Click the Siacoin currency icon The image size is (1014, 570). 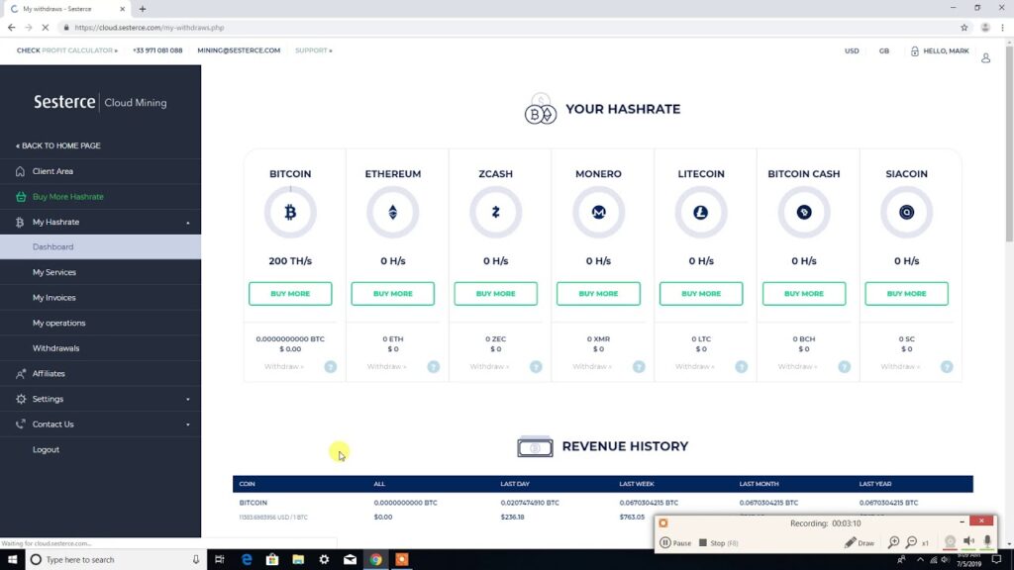[906, 211]
